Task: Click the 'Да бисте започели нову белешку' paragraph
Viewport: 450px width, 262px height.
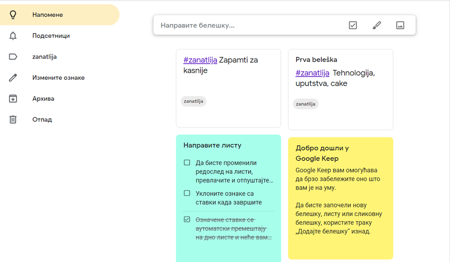Action: (339, 218)
